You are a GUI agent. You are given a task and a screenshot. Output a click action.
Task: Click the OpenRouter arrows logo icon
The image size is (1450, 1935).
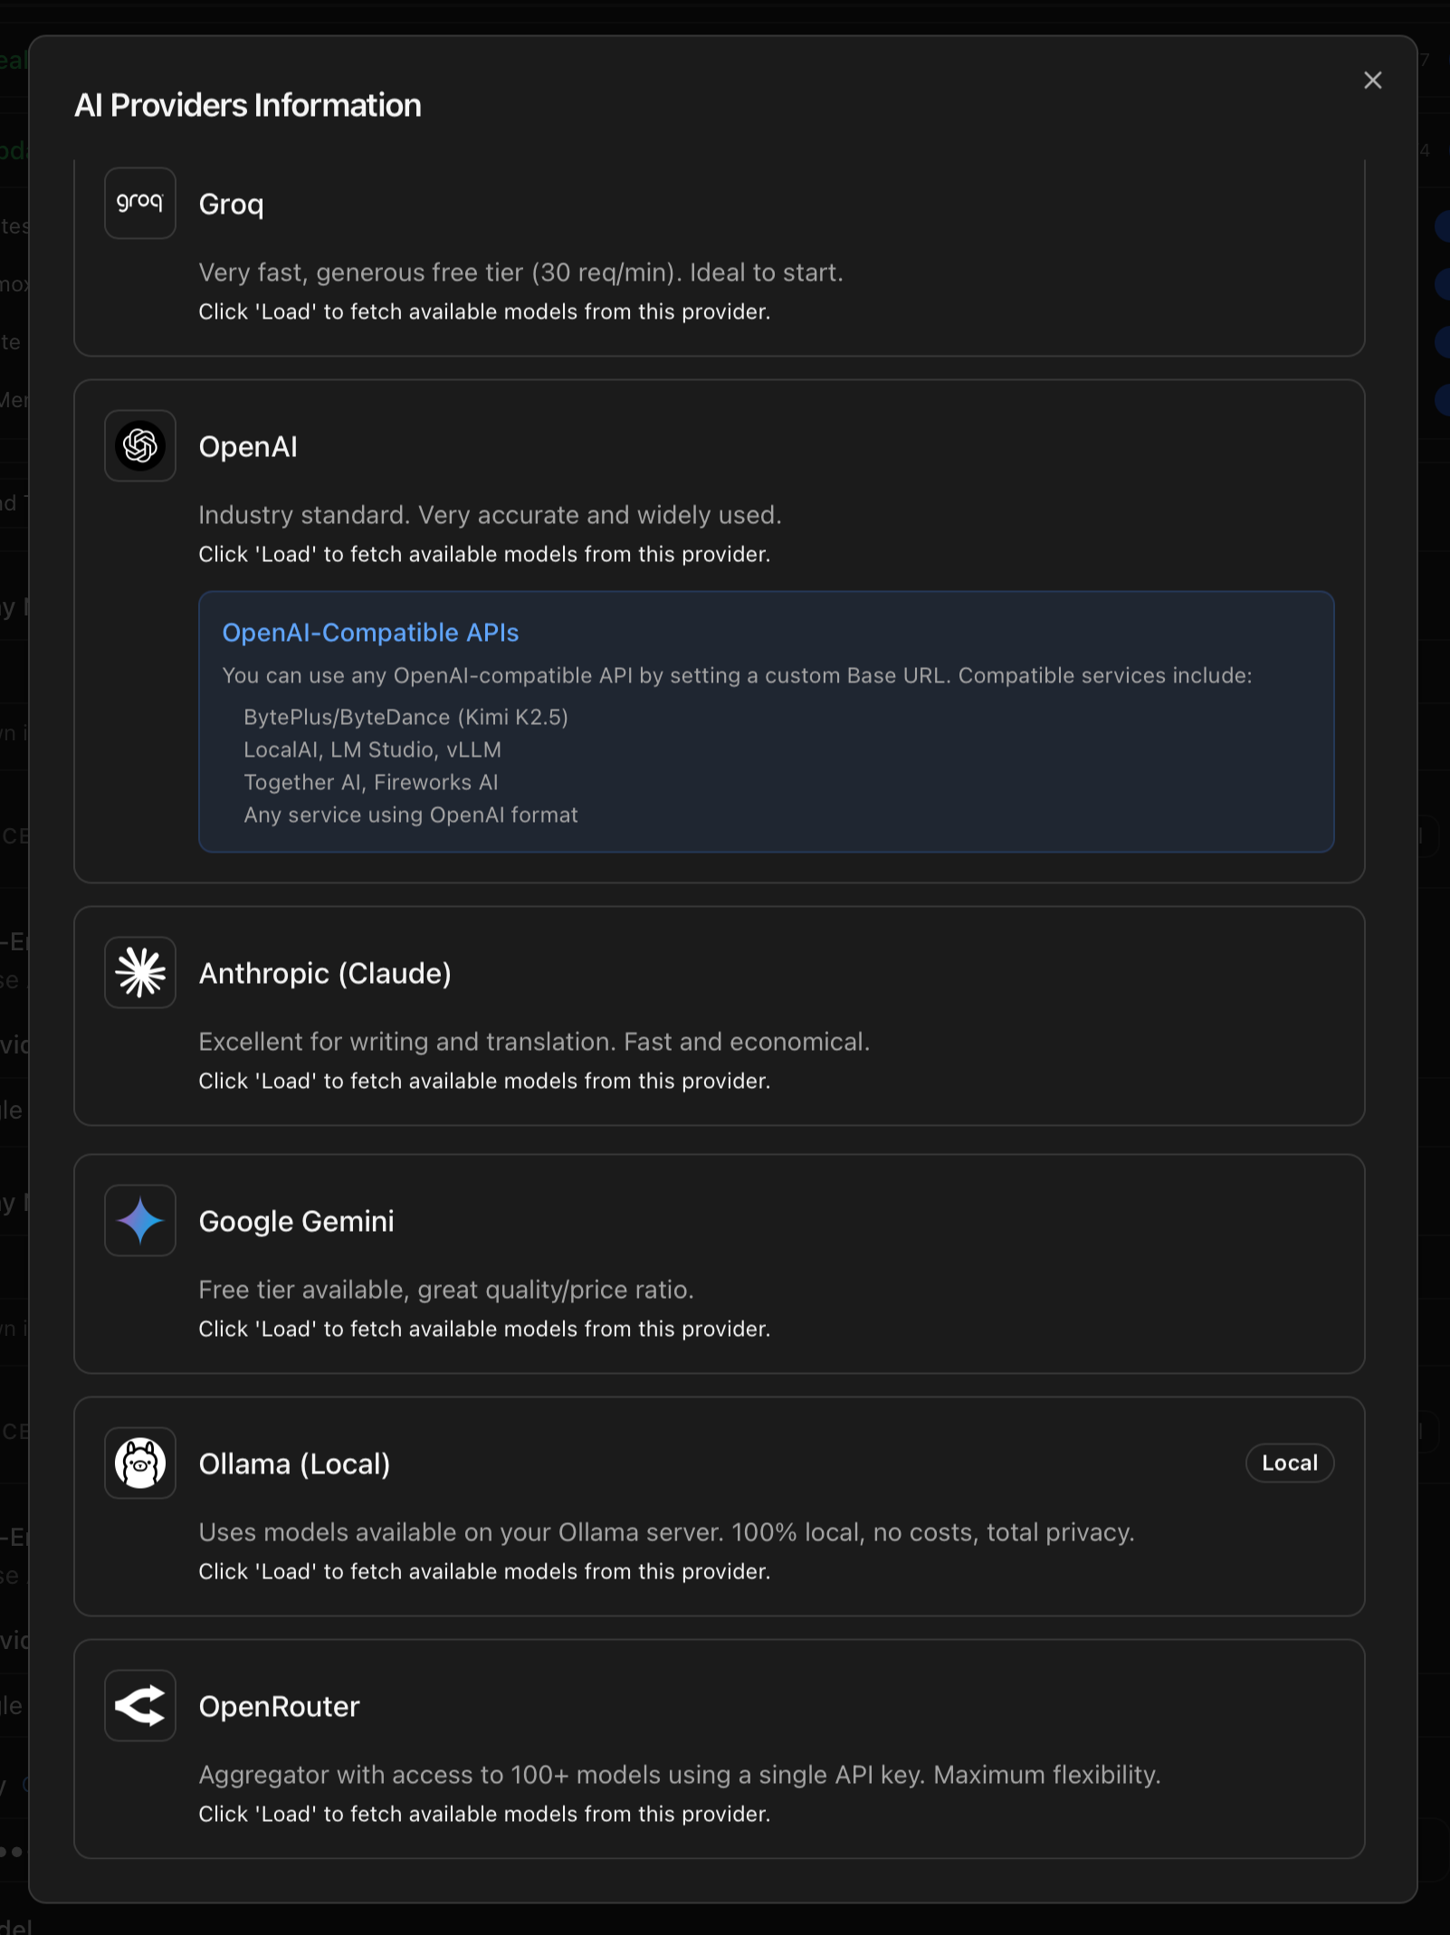[140, 1705]
